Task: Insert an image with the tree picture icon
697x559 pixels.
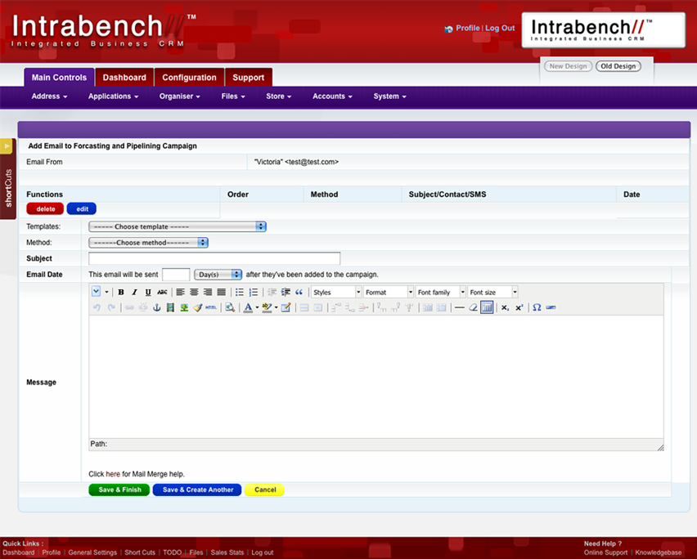Action: pos(184,307)
